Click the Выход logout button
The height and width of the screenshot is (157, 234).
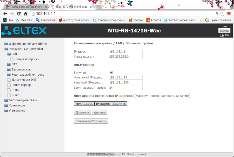click(224, 31)
